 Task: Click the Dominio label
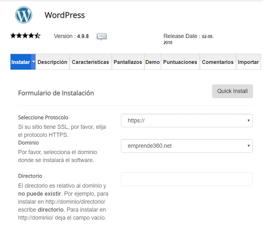tap(28, 143)
